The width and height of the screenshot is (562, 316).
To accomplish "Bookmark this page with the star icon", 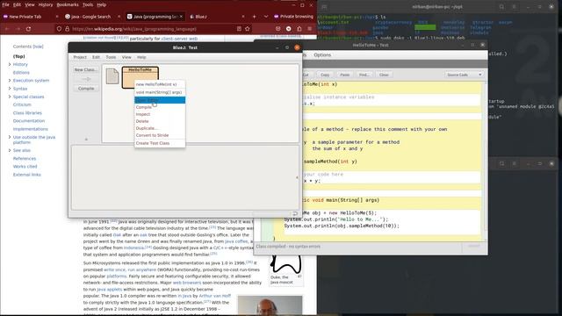I will (248, 29).
